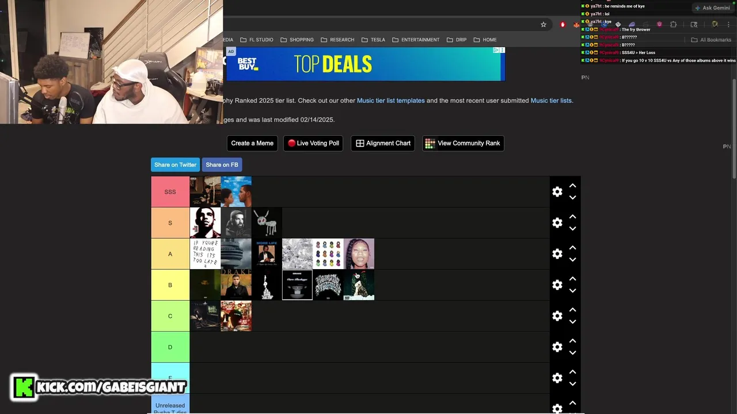
Task: Open the Alignment Chart view
Action: click(x=383, y=143)
